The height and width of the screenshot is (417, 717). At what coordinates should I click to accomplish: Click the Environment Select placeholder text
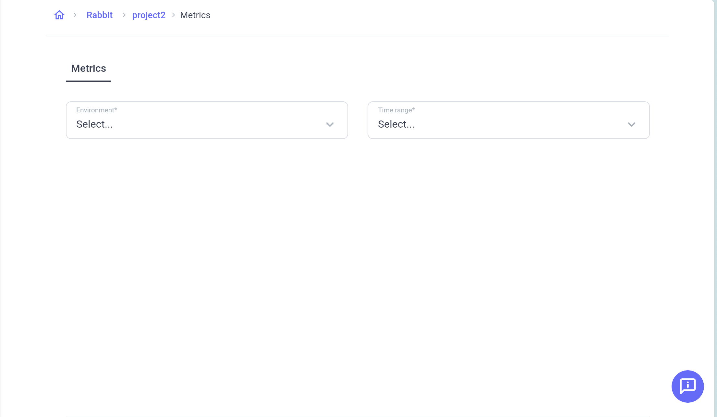click(x=94, y=124)
